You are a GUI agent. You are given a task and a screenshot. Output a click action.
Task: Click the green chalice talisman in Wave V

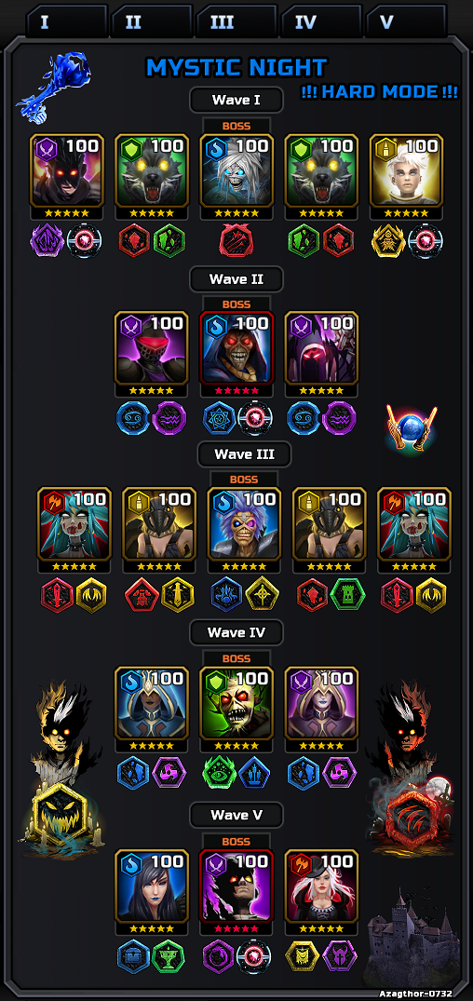pyautogui.click(x=169, y=957)
